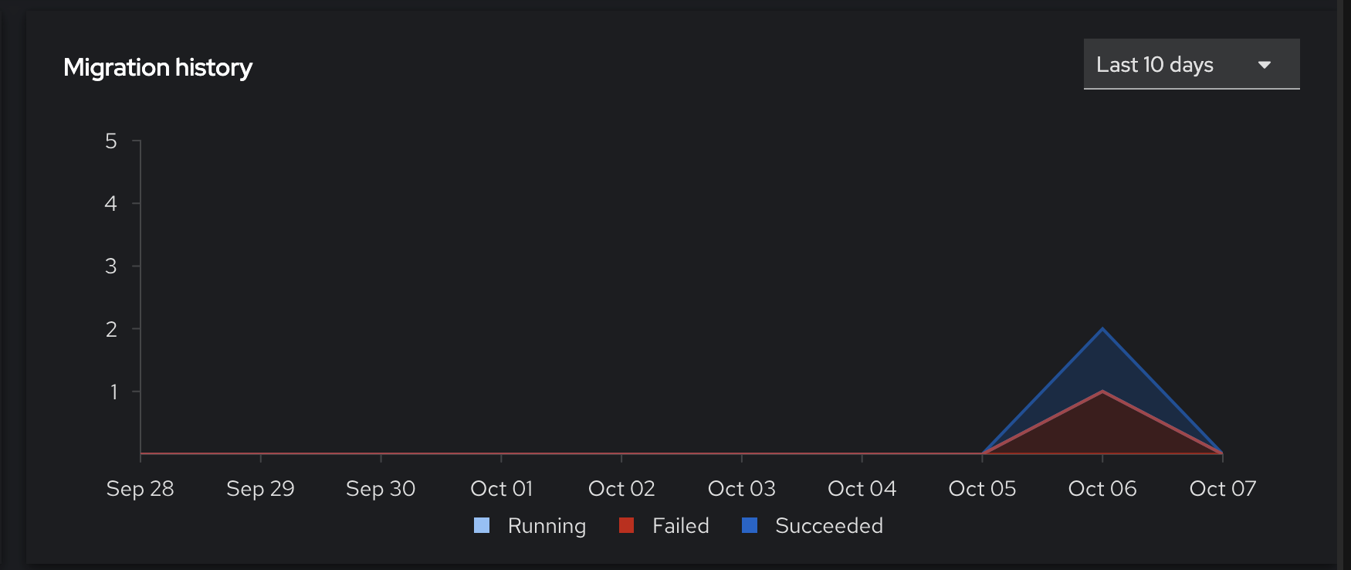The height and width of the screenshot is (570, 1351).
Task: Click the Failed legend red square
Action: 626,526
